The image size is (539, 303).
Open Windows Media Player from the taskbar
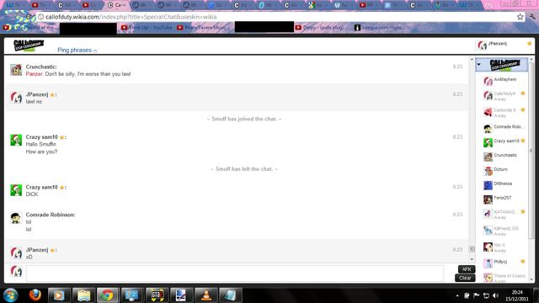pos(59,295)
